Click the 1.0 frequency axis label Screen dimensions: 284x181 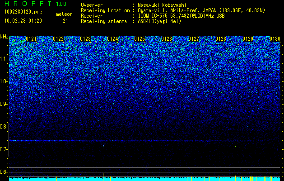click(4, 81)
